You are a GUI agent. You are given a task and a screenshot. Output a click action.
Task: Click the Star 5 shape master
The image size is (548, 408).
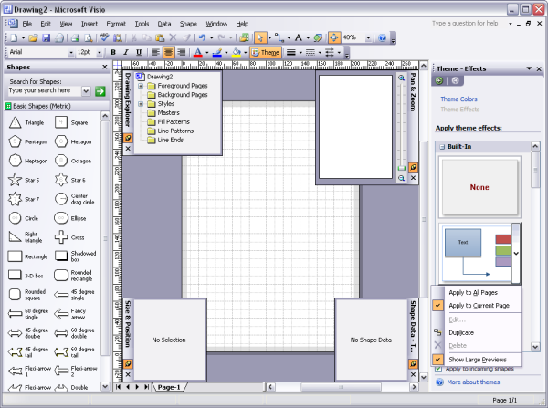[15, 180]
